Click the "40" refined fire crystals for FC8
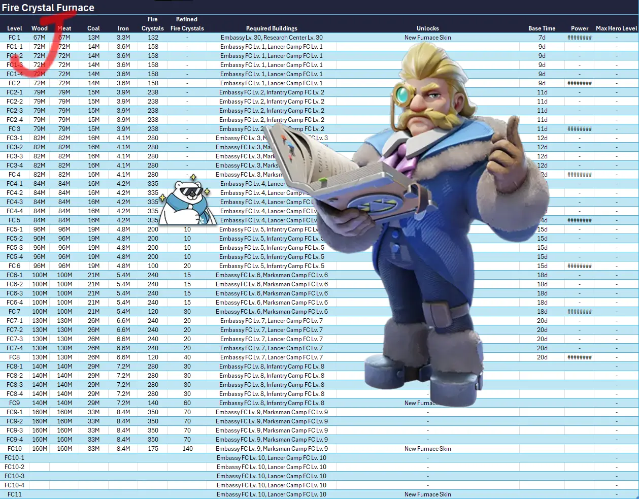Screen dimensions: 639x499 187,357
